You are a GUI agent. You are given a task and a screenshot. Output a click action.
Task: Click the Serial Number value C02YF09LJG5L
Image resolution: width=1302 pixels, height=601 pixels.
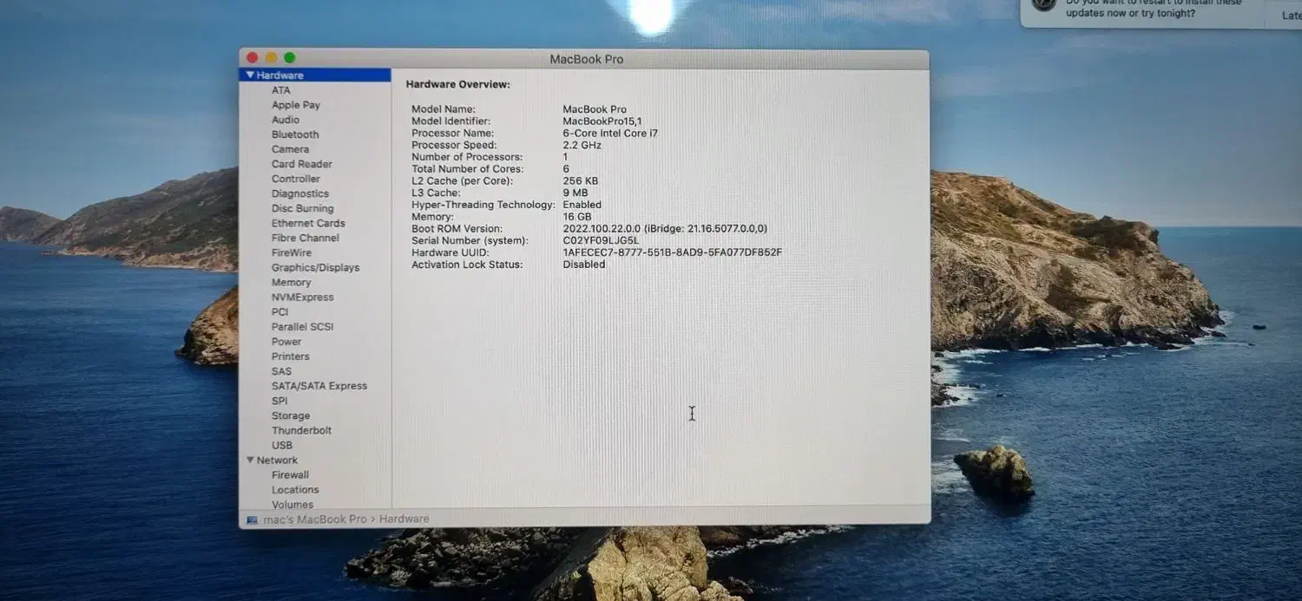point(601,240)
